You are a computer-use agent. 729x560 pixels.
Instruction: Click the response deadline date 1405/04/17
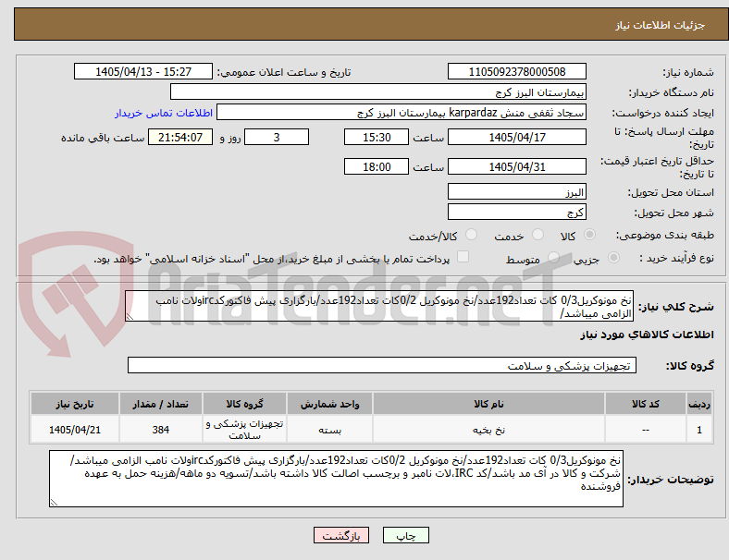tap(517, 137)
